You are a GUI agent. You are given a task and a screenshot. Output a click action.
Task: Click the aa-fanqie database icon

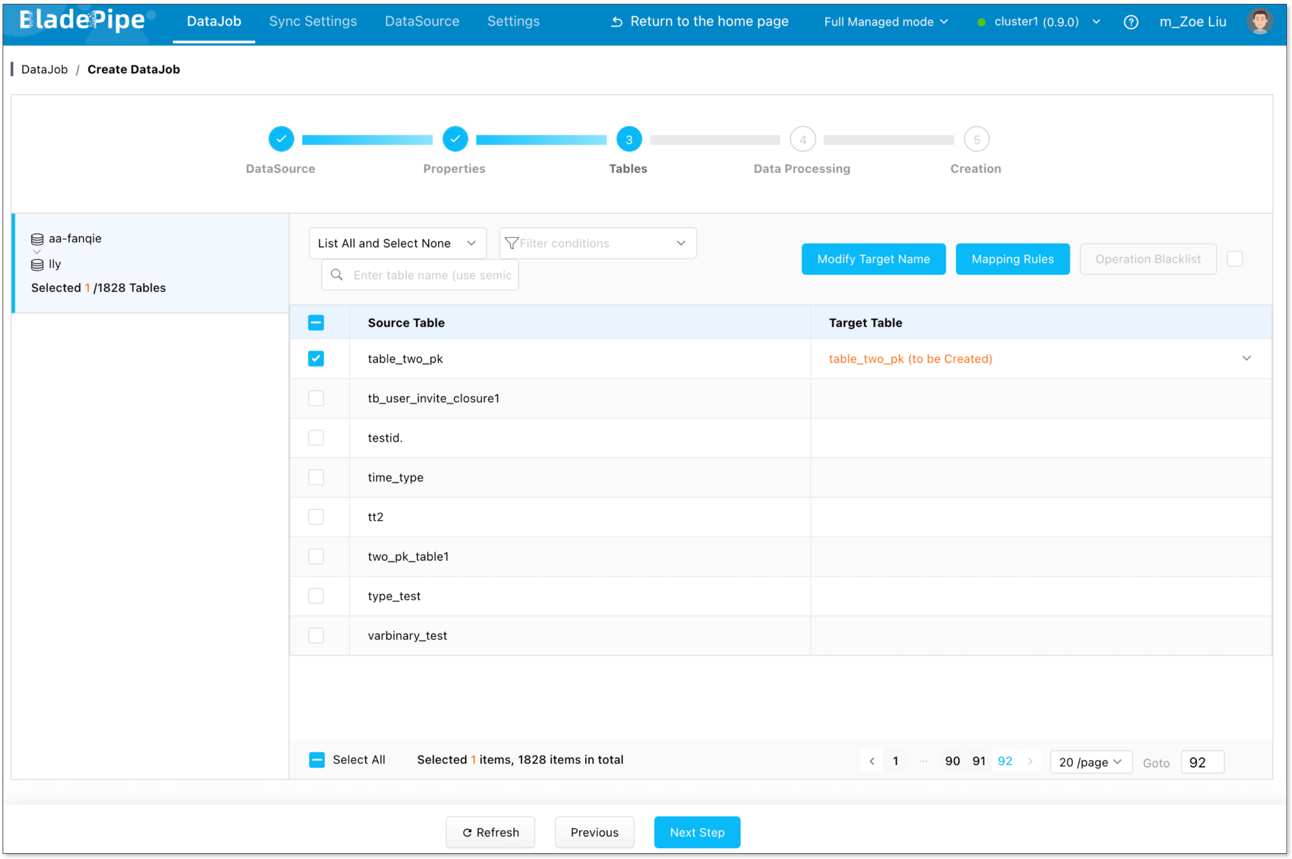tap(37, 239)
